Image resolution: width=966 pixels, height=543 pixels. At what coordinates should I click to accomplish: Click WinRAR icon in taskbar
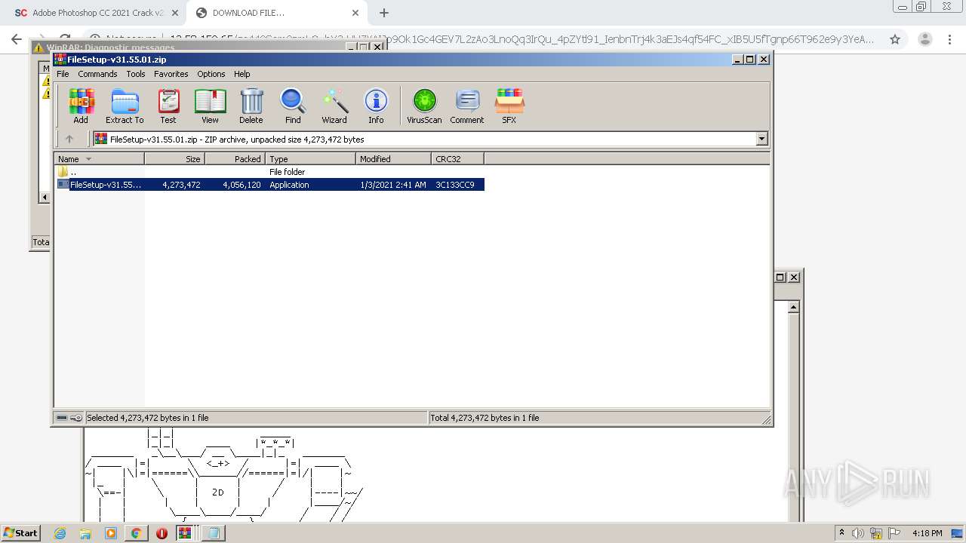(185, 533)
